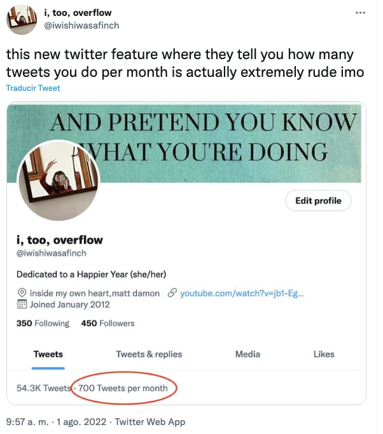
Task: Open the youtube.com link in bio
Action: pyautogui.click(x=242, y=293)
